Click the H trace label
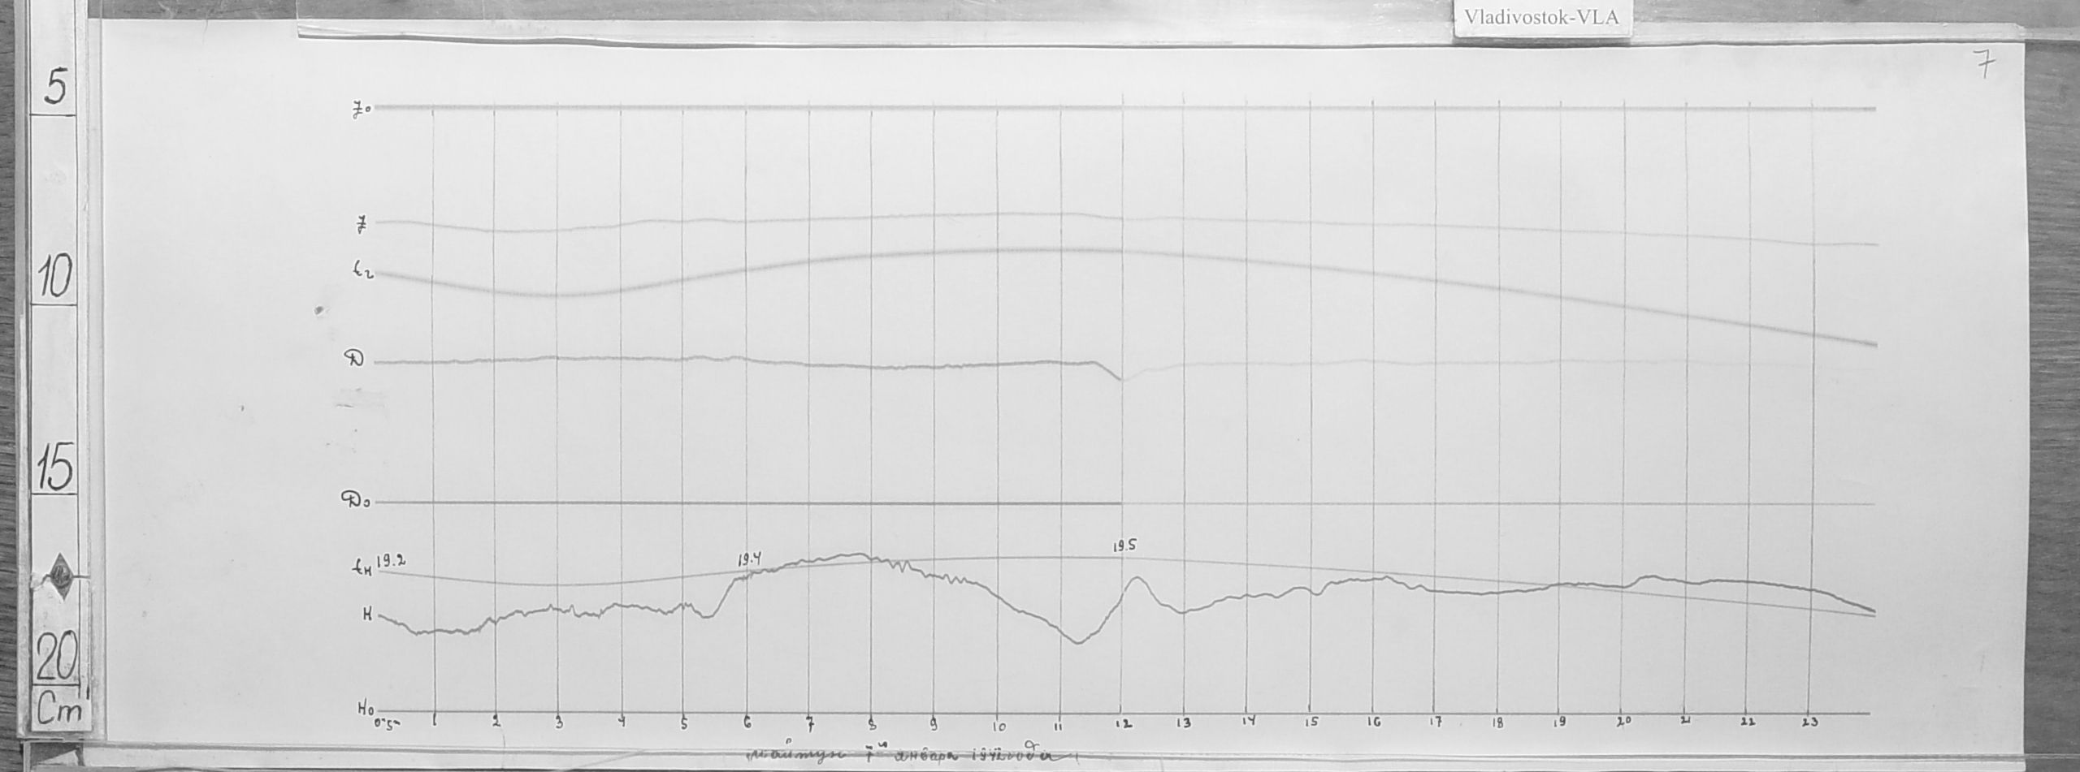 (x=367, y=615)
